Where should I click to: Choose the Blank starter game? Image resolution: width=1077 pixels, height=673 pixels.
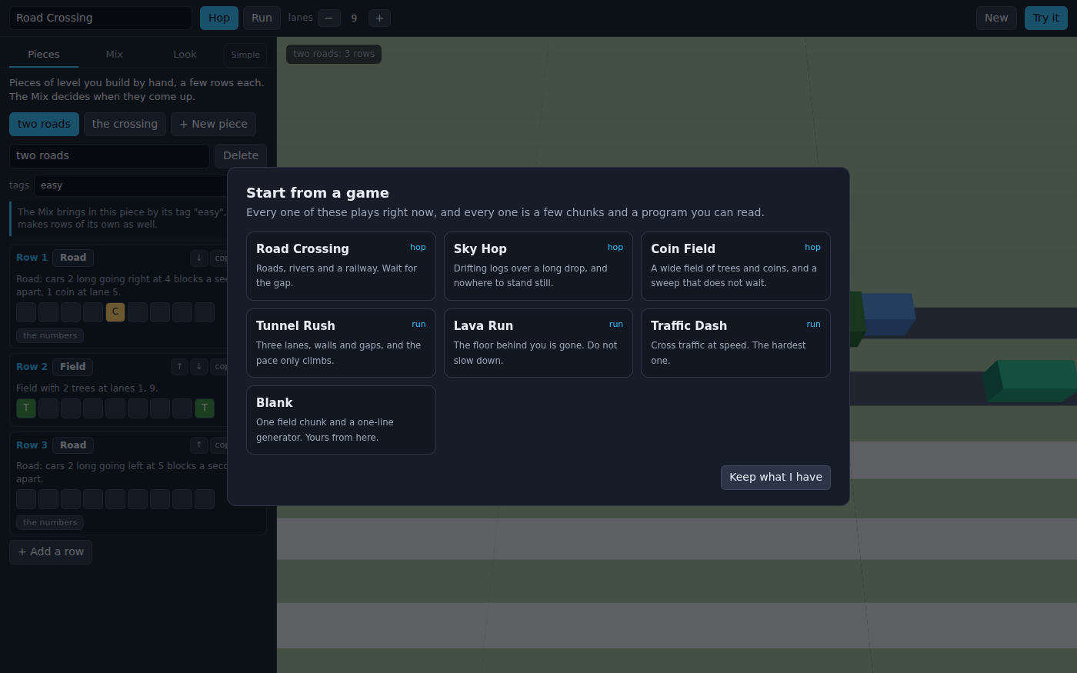(341, 420)
